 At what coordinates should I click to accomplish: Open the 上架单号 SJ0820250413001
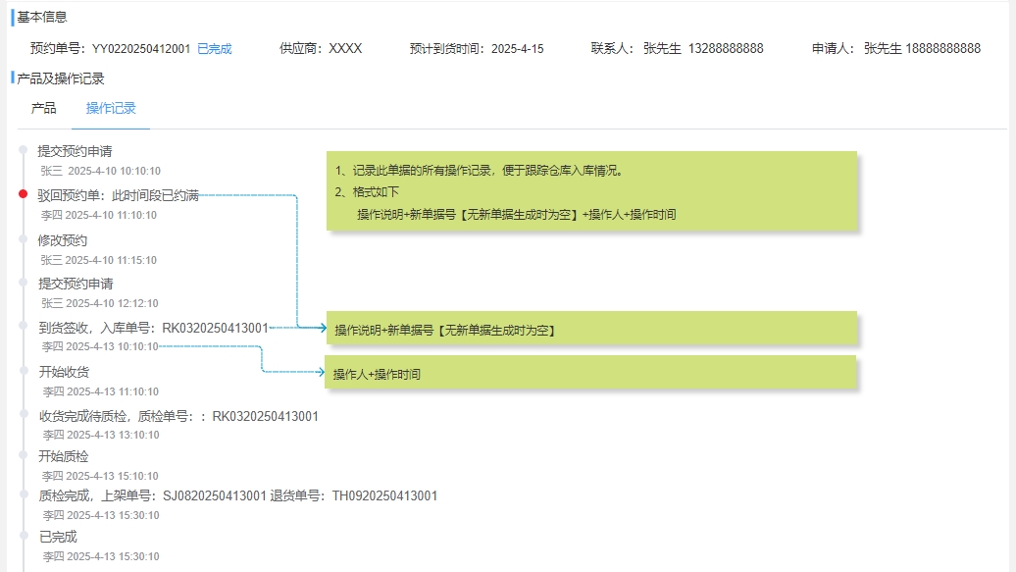(215, 496)
